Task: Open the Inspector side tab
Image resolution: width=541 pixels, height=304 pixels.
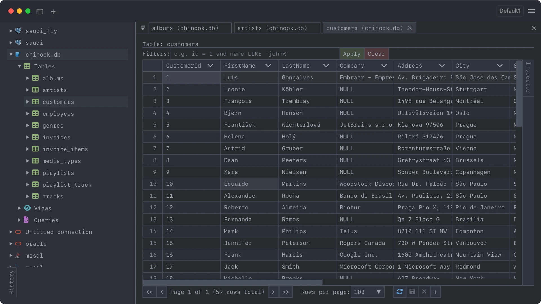Action: pos(528,78)
